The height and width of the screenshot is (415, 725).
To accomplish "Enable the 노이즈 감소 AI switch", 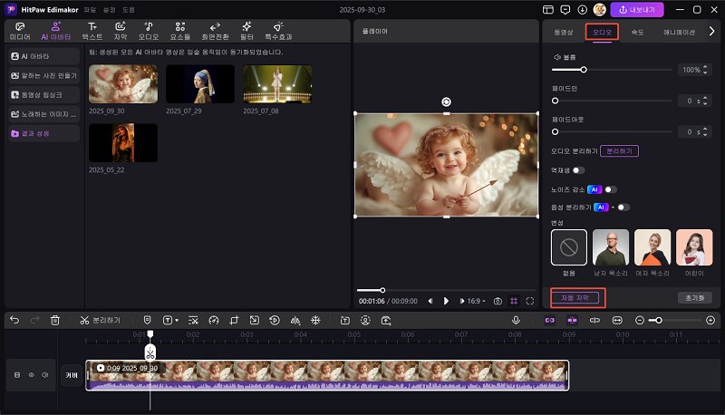I will [x=611, y=189].
